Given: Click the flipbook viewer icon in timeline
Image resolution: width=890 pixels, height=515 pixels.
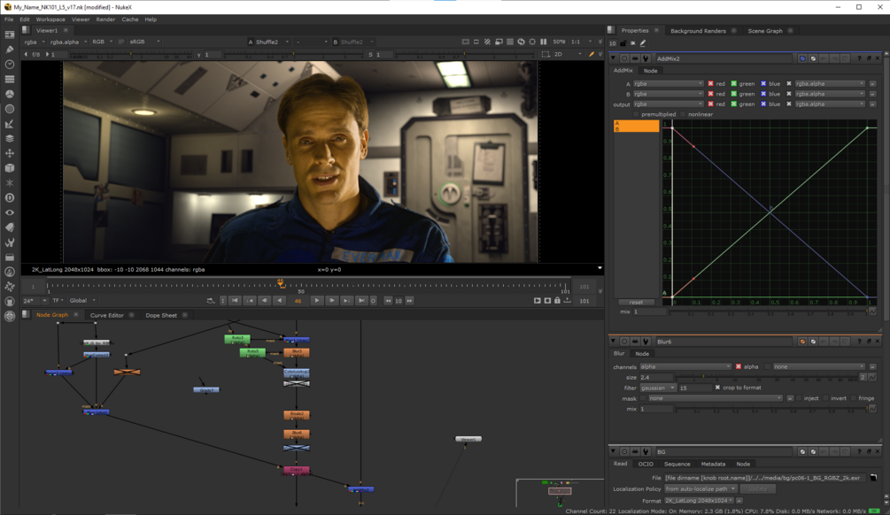Looking at the screenshot, I should [537, 301].
